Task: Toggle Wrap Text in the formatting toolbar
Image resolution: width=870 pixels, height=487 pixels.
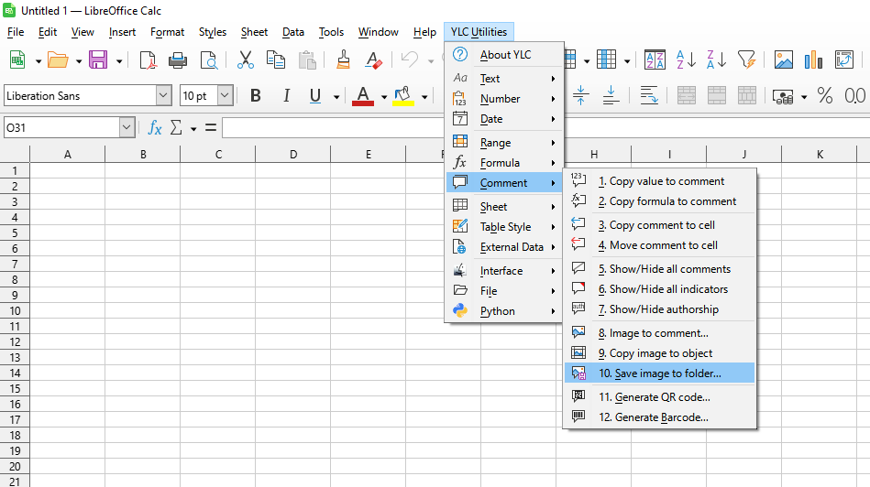Action: [x=649, y=96]
